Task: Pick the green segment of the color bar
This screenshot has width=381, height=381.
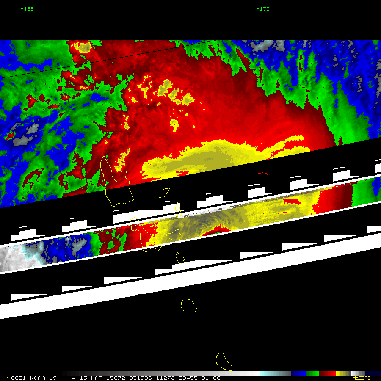Action: (x=312, y=373)
